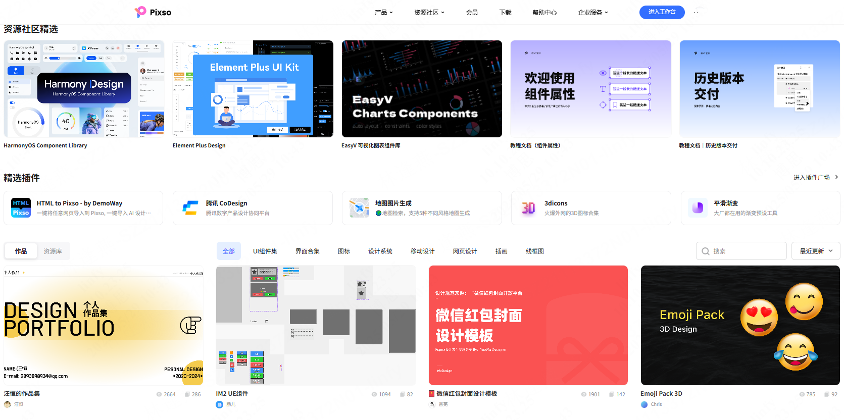Viewport: 844px width, 420px height.
Task: Filter by 移动设计
Action: 423,251
